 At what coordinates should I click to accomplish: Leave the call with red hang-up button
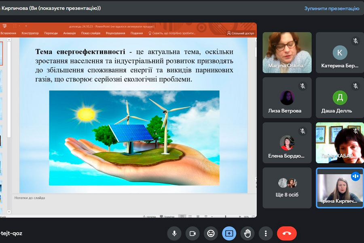pyautogui.click(x=287, y=233)
